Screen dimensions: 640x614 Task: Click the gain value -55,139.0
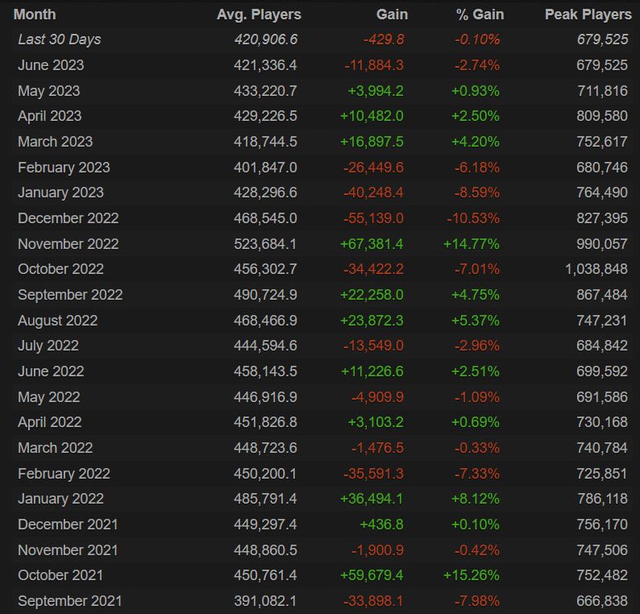(x=373, y=218)
